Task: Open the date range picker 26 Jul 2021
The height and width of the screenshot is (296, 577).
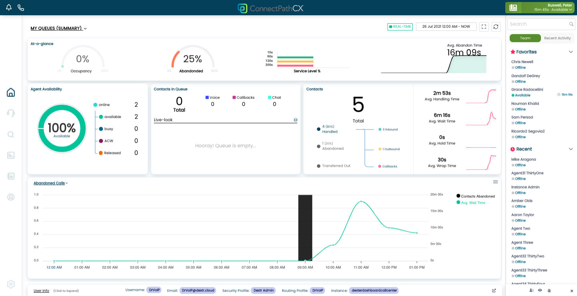Action: (446, 26)
